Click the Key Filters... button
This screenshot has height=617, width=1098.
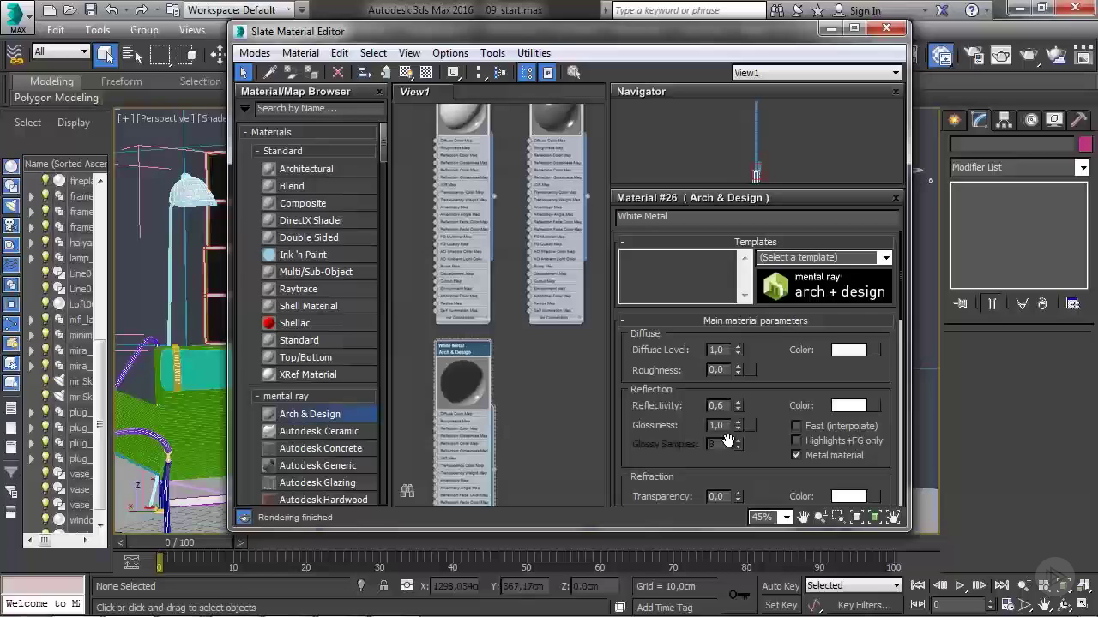865,605
